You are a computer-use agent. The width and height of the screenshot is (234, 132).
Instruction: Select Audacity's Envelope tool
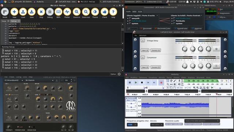171,81
